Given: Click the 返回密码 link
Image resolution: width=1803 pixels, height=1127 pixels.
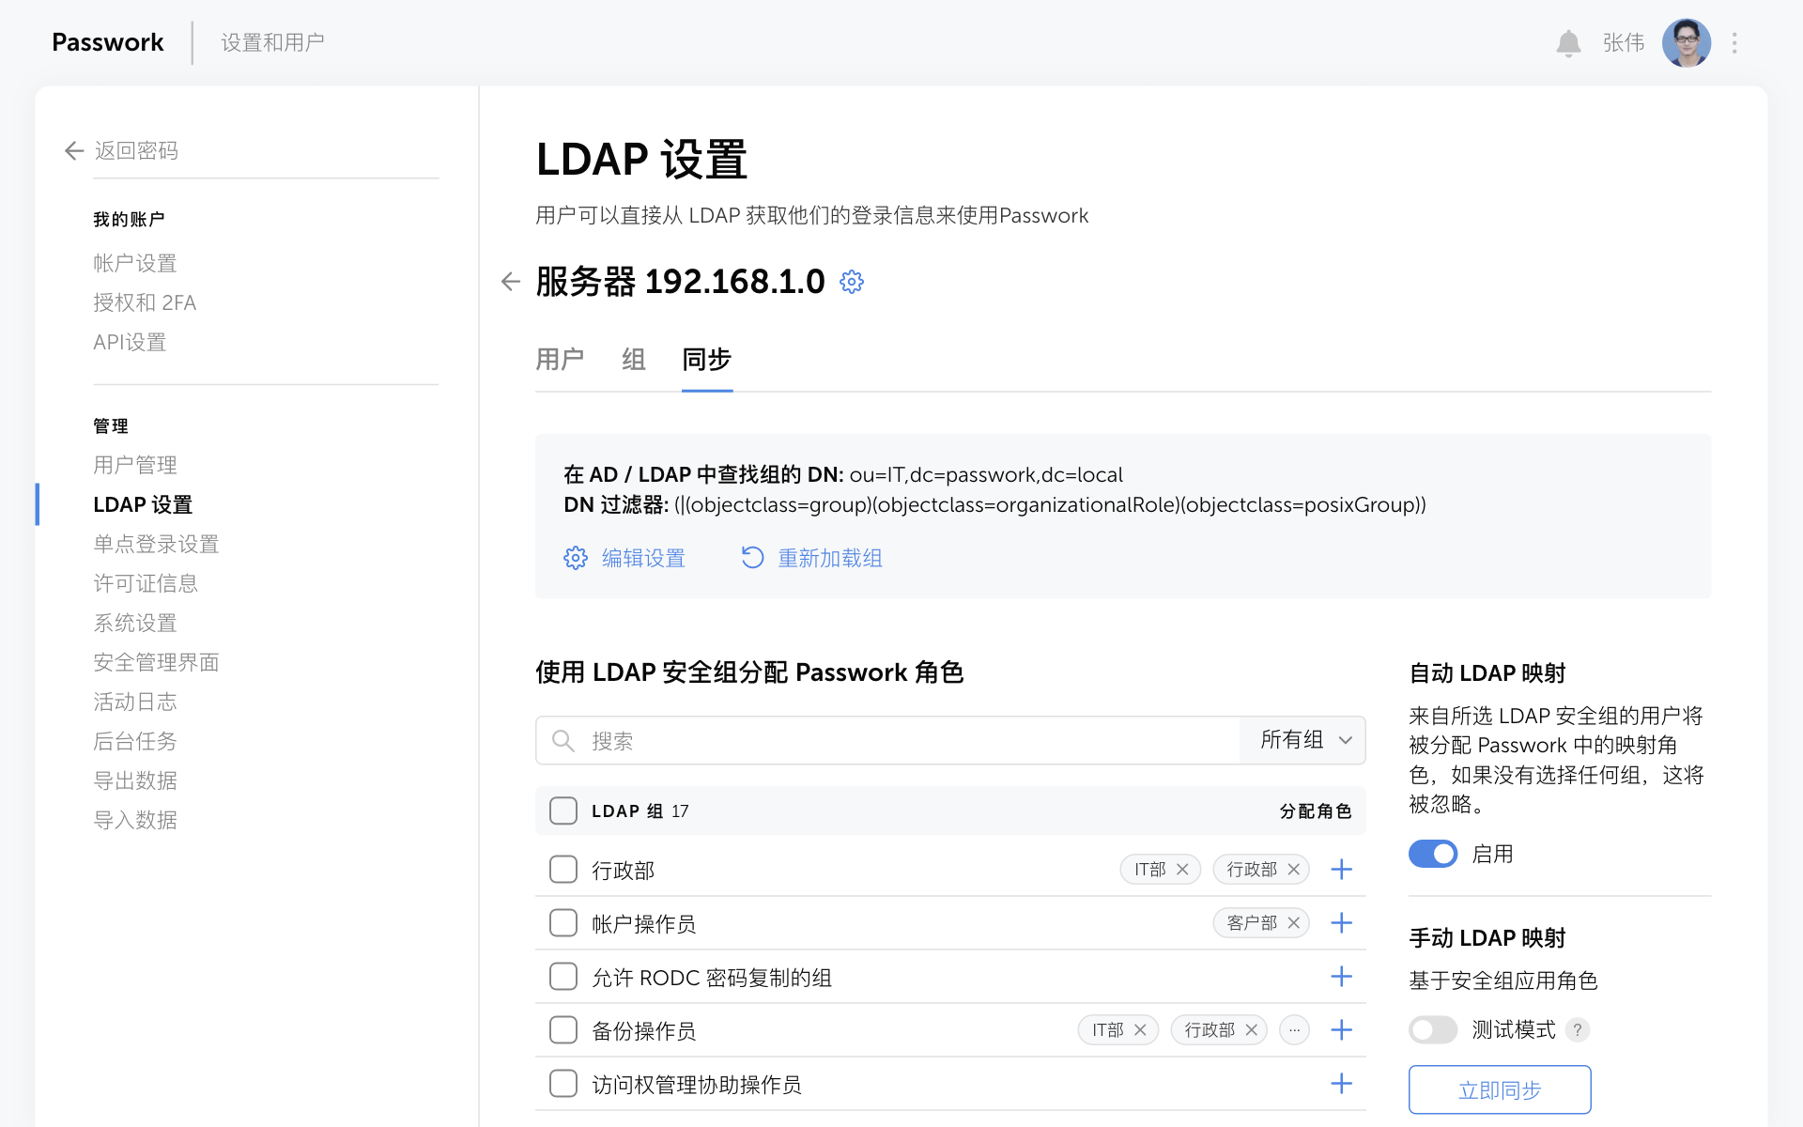Looking at the screenshot, I should (x=136, y=151).
